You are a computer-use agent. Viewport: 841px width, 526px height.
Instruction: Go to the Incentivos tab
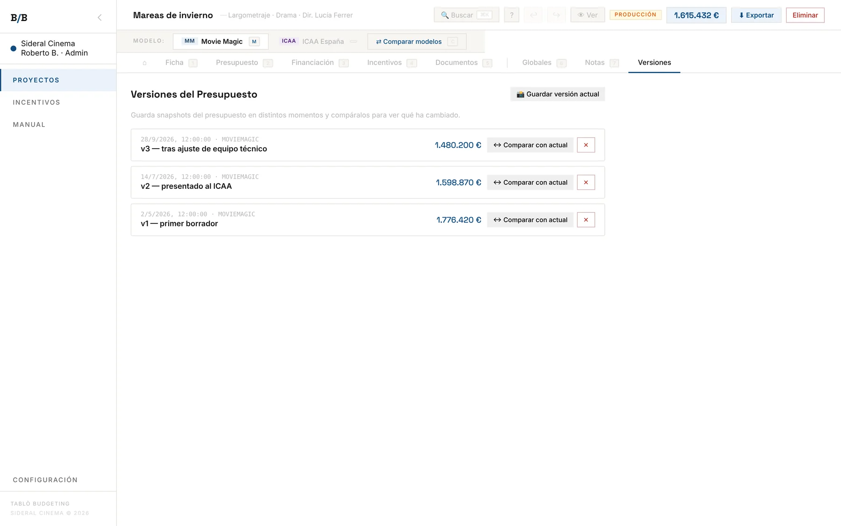(x=392, y=63)
